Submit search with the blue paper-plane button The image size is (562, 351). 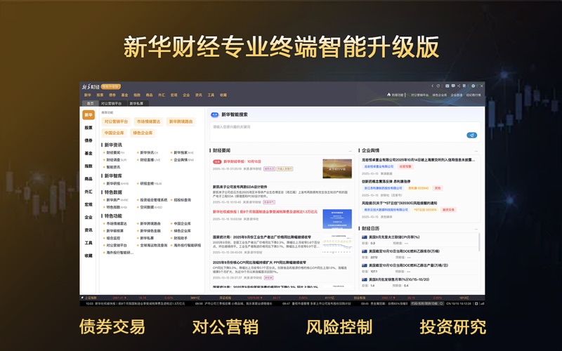(471, 135)
